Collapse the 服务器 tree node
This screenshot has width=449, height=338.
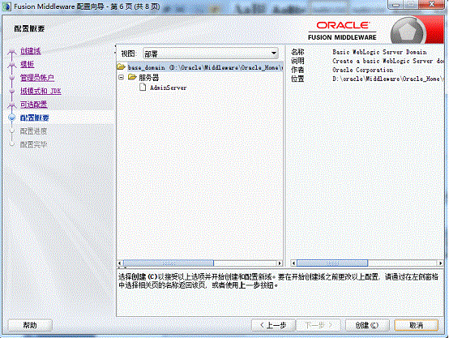121,77
